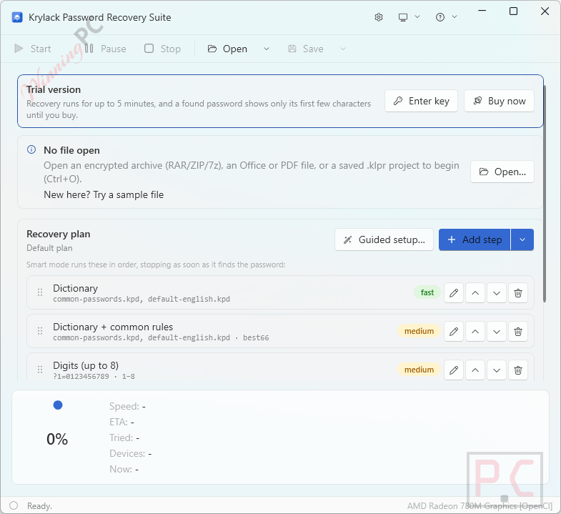
Task: Click the Devices: - statistic line
Action: 131,453
